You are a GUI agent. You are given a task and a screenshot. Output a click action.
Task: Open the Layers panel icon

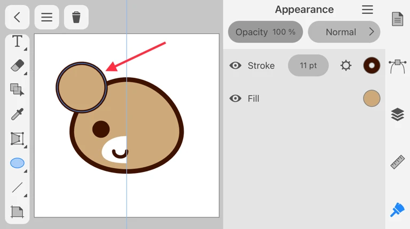click(x=397, y=114)
